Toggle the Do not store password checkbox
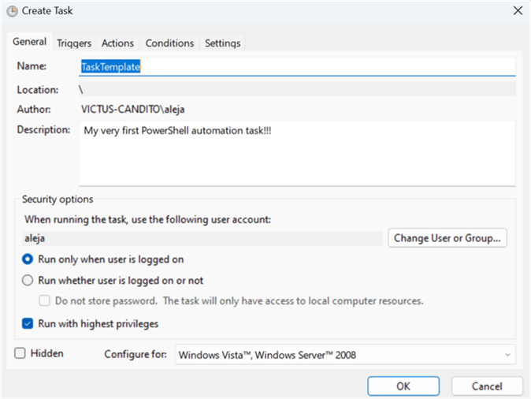The height and width of the screenshot is (399, 531). 46,300
